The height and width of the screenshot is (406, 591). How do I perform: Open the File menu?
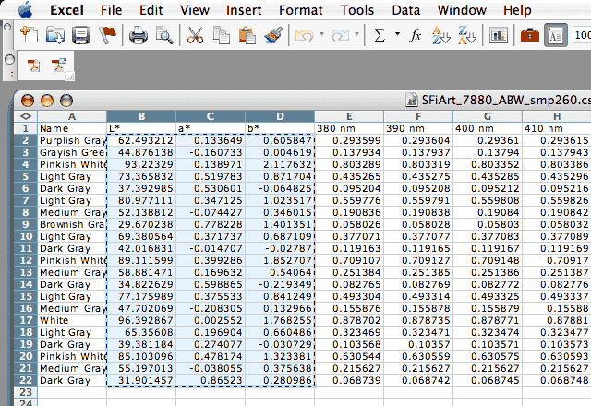pyautogui.click(x=111, y=10)
